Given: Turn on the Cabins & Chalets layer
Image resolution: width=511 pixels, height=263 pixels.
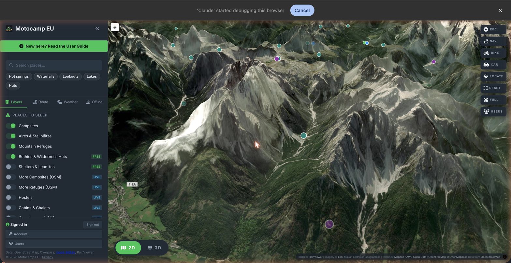Looking at the screenshot, I should 11,208.
